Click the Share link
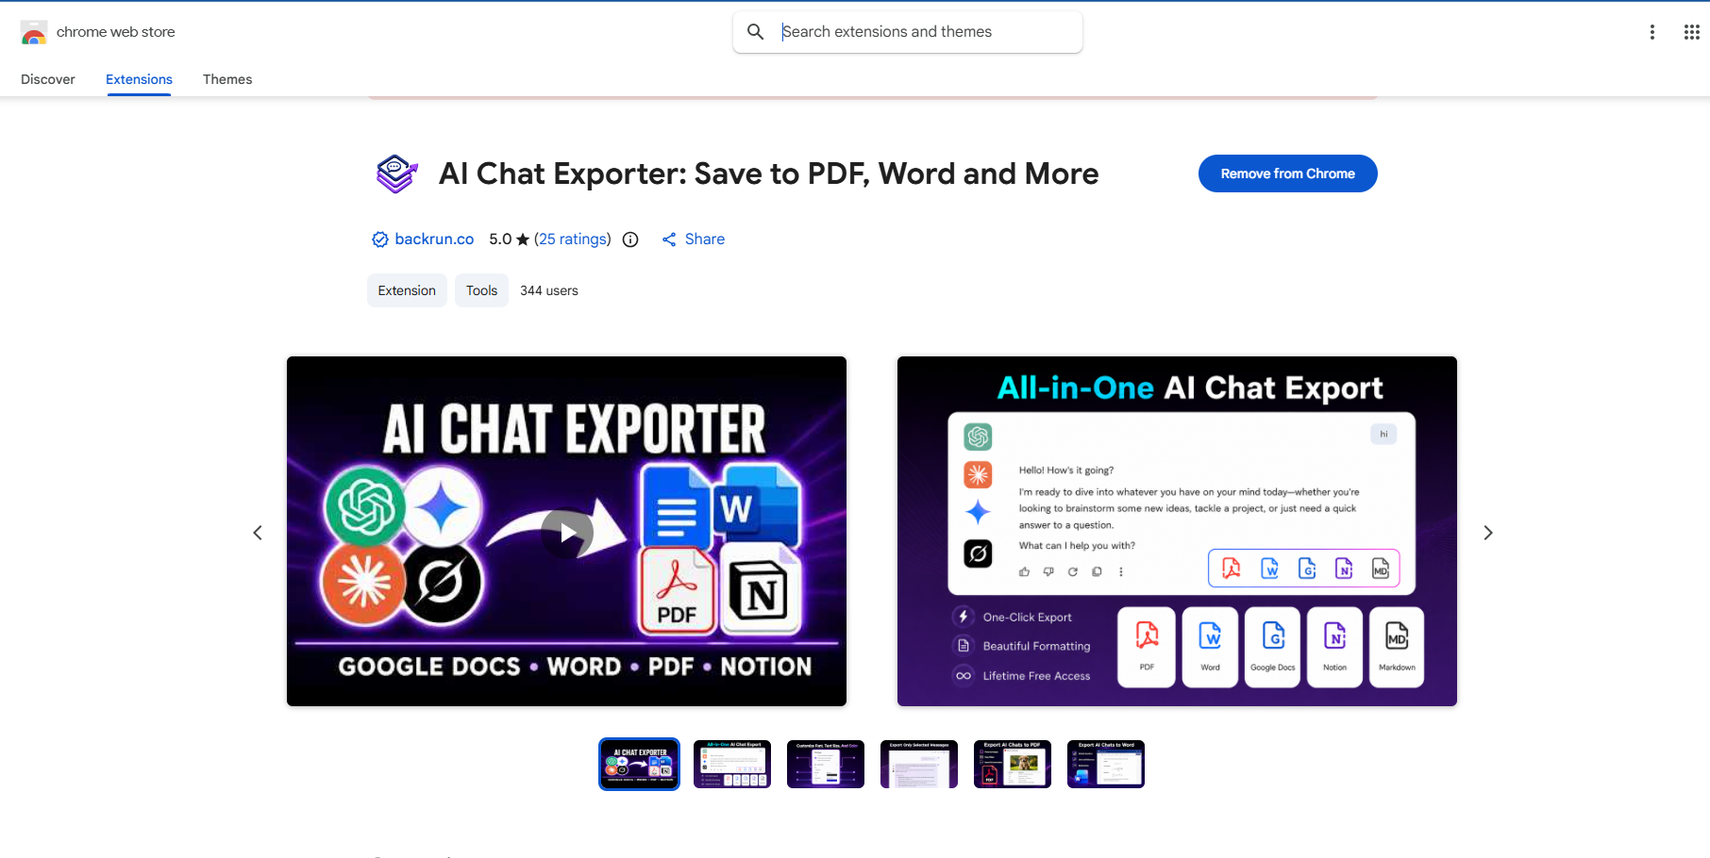This screenshot has width=1710, height=858. point(694,239)
